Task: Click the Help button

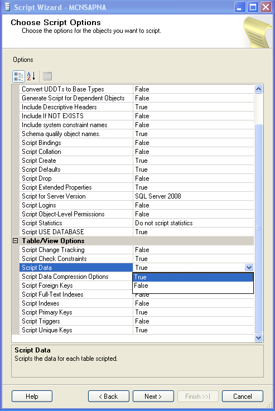Action: 32,397
